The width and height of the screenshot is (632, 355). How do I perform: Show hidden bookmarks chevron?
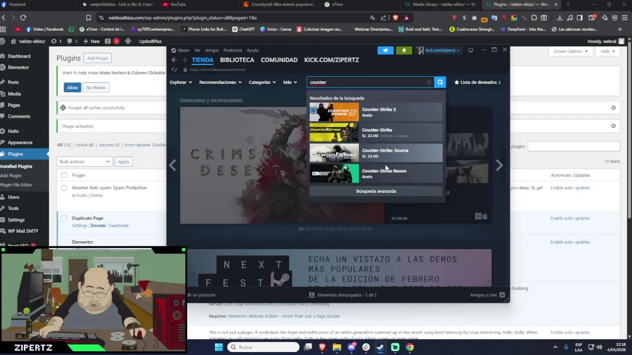pyautogui.click(x=620, y=29)
